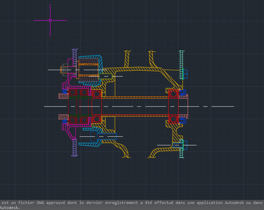Select the red ball bearing at lower right
Image resolution: width=264 pixels, height=210 pixels.
click(x=173, y=119)
